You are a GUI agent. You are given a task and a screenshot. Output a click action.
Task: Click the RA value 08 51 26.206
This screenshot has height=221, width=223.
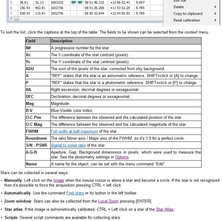coord(94,8)
